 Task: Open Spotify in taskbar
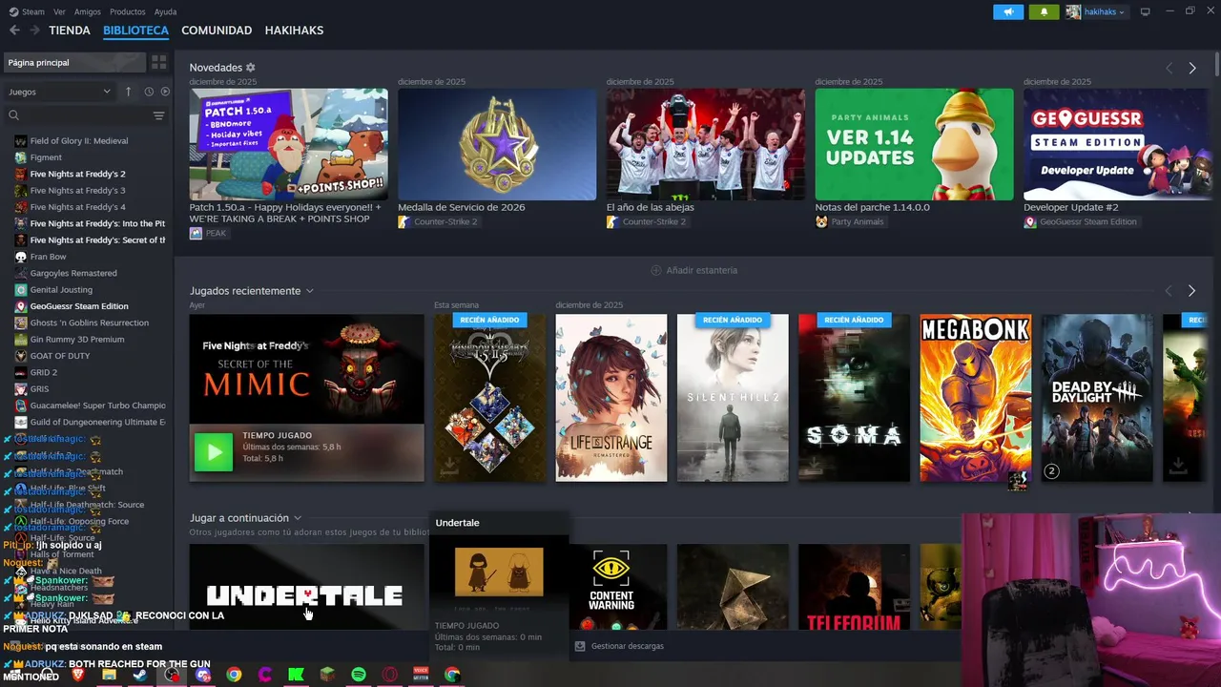pyautogui.click(x=359, y=675)
